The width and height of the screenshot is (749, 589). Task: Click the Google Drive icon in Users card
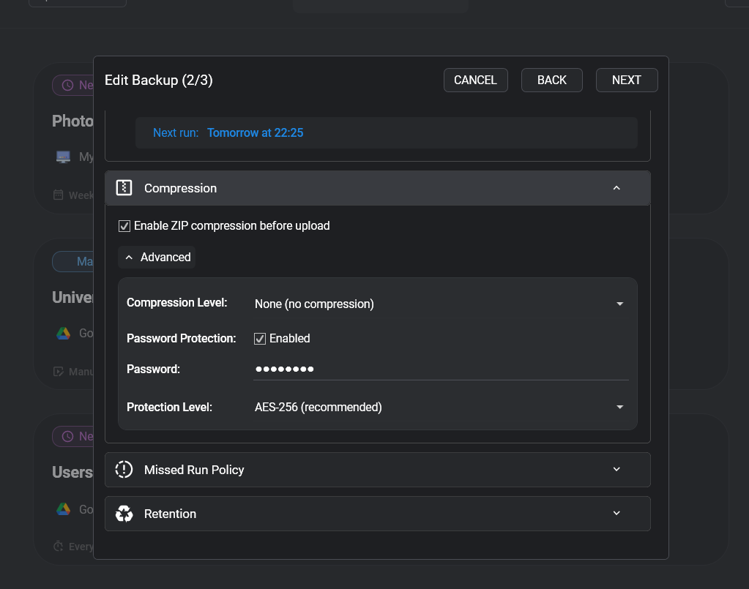point(63,509)
